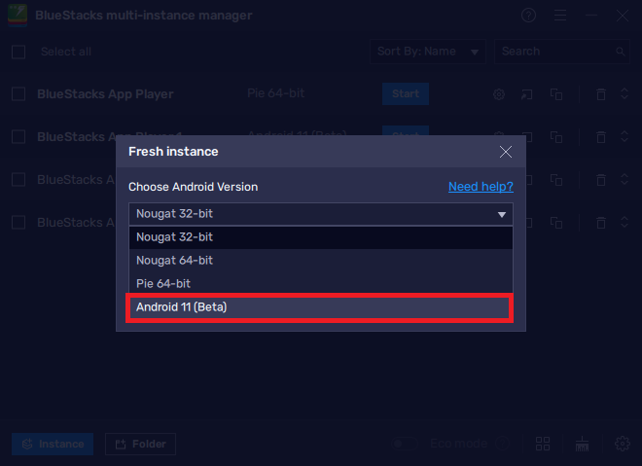The height and width of the screenshot is (466, 642).
Task: Delete the Pie 64-bit BlueStacks App Player instance
Action: (x=601, y=94)
